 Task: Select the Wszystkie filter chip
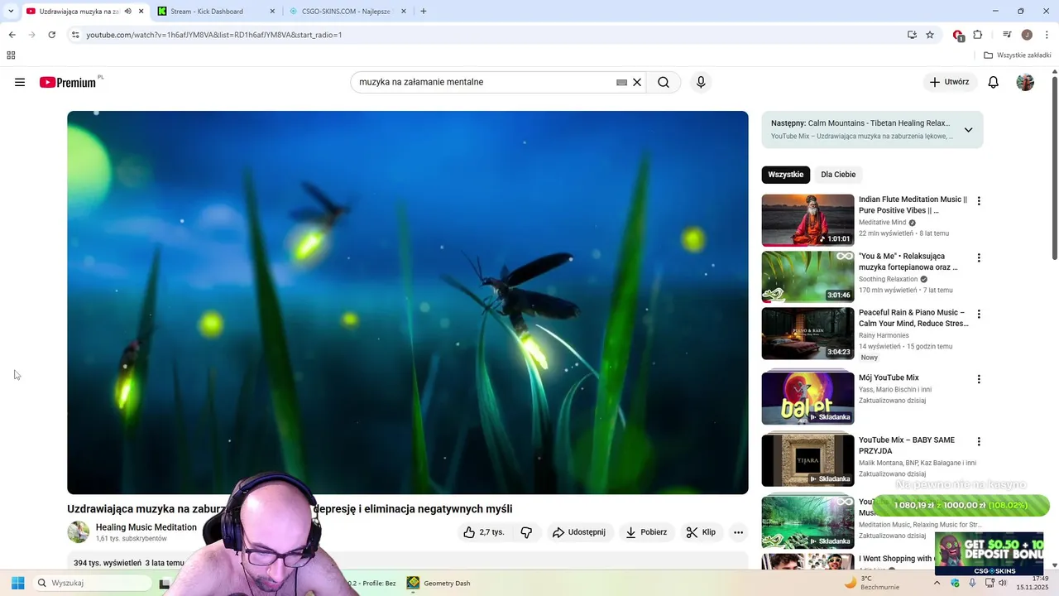click(x=785, y=175)
